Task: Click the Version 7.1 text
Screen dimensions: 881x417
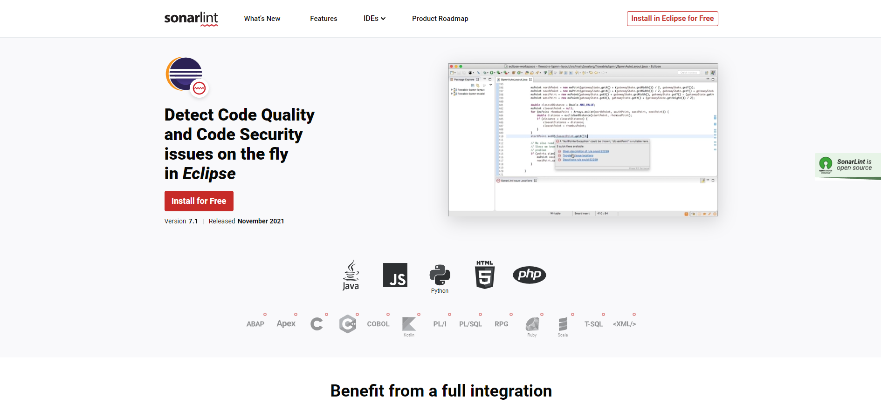Action: point(181,221)
